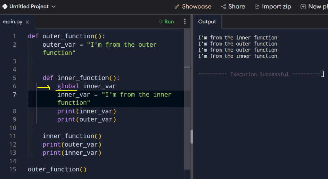This screenshot has height=179, width=328.
Task: Run the Python code
Action: coord(167,22)
